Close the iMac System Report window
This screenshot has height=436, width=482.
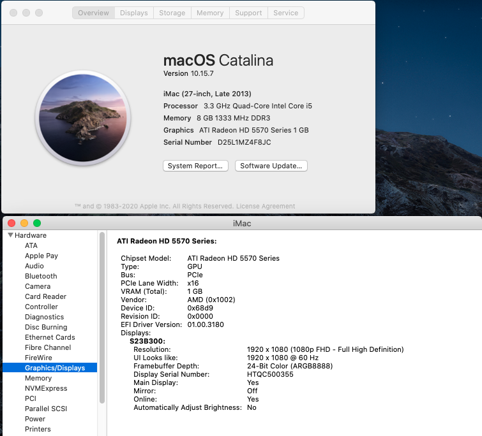pyautogui.click(x=11, y=223)
